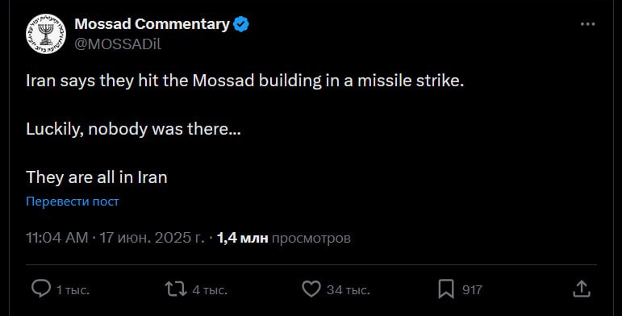Like the post with heart icon
The width and height of the screenshot is (622, 316).
(311, 289)
